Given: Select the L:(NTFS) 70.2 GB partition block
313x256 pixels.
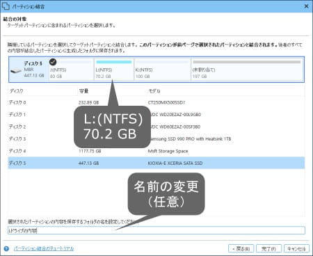Looking at the screenshot, I should coord(114,69).
